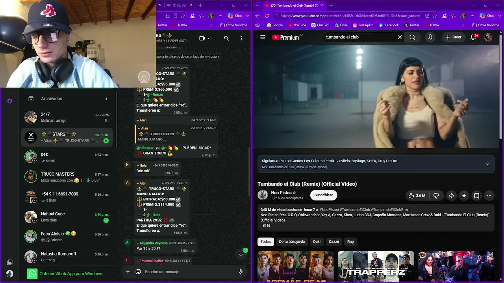Open the #NeoPistea hashtag link
The image size is (504, 283).
click(329, 210)
